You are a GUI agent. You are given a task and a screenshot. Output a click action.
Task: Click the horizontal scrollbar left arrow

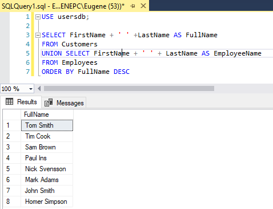click(x=39, y=89)
